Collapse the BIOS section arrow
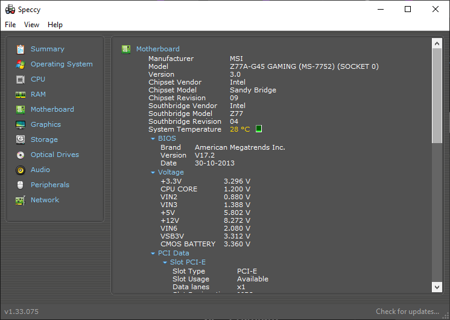450x320 pixels. pyautogui.click(x=153, y=139)
